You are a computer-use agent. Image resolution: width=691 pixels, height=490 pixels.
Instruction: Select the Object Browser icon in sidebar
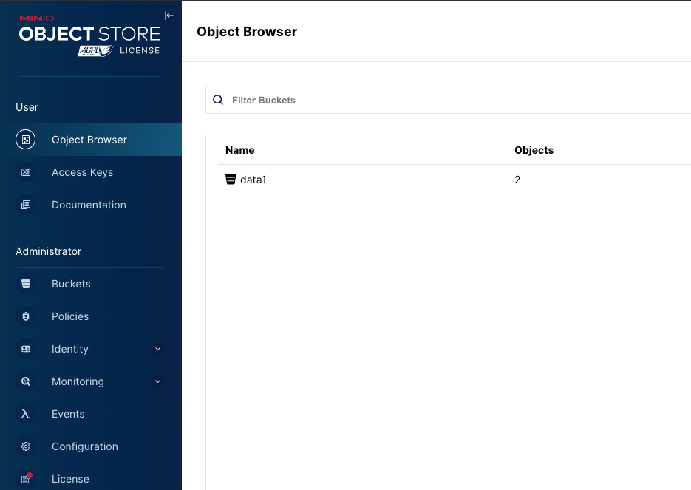[25, 139]
